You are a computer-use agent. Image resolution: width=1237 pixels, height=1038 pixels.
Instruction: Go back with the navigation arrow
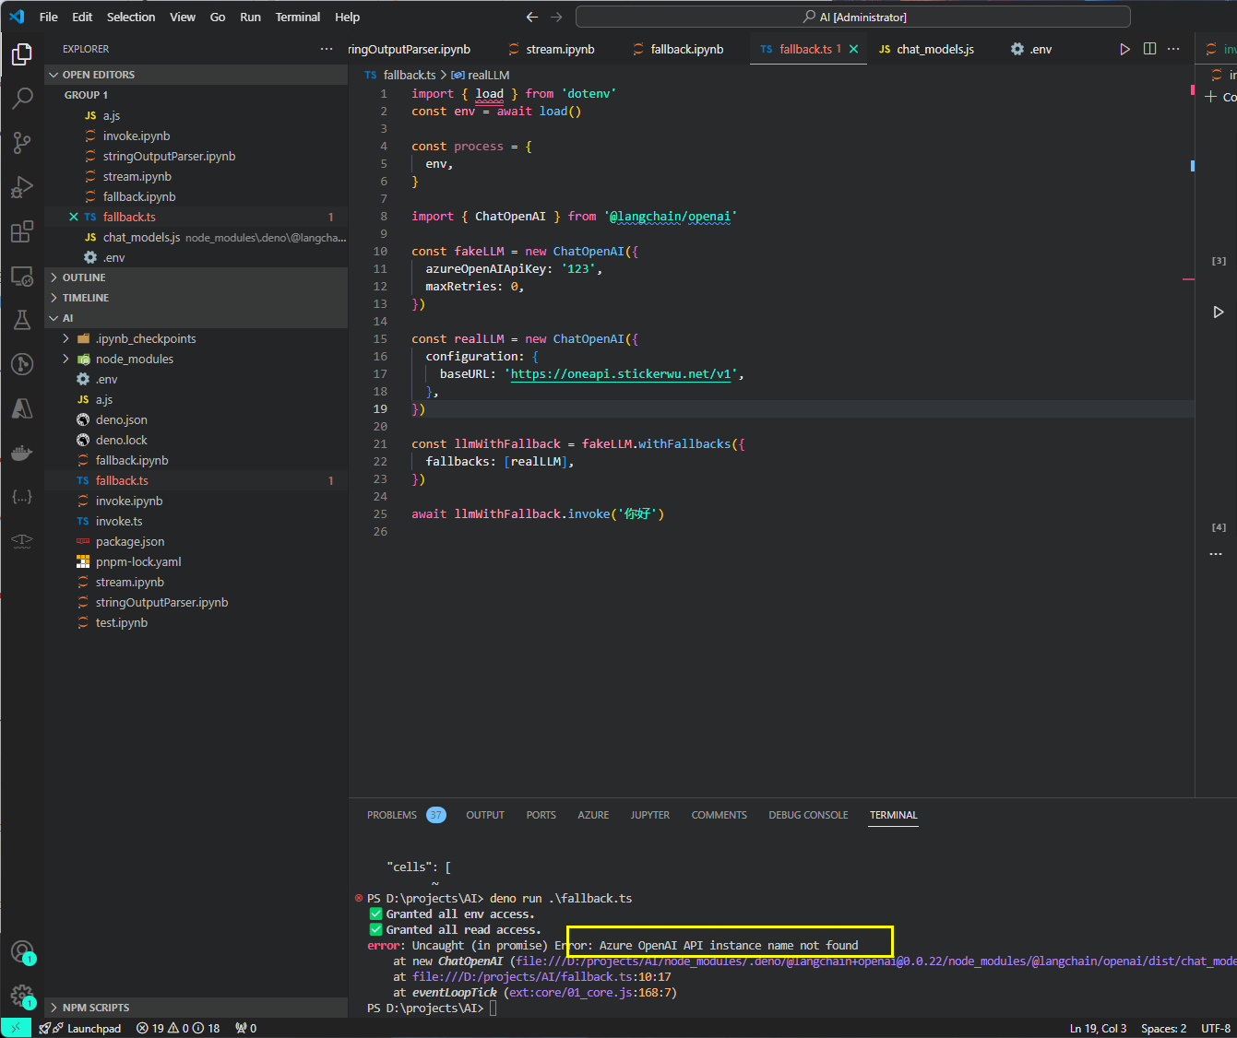[x=531, y=17]
